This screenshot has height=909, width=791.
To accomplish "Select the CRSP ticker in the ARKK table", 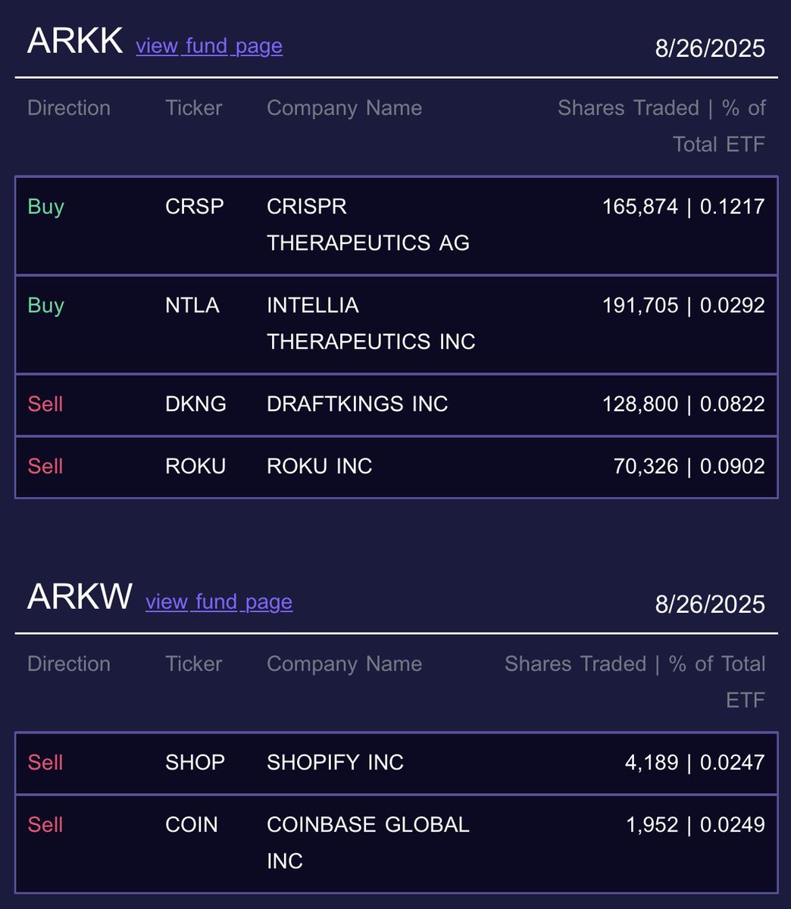I will 195,207.
